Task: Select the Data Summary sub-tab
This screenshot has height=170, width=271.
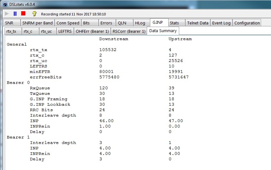Action: coord(163,31)
